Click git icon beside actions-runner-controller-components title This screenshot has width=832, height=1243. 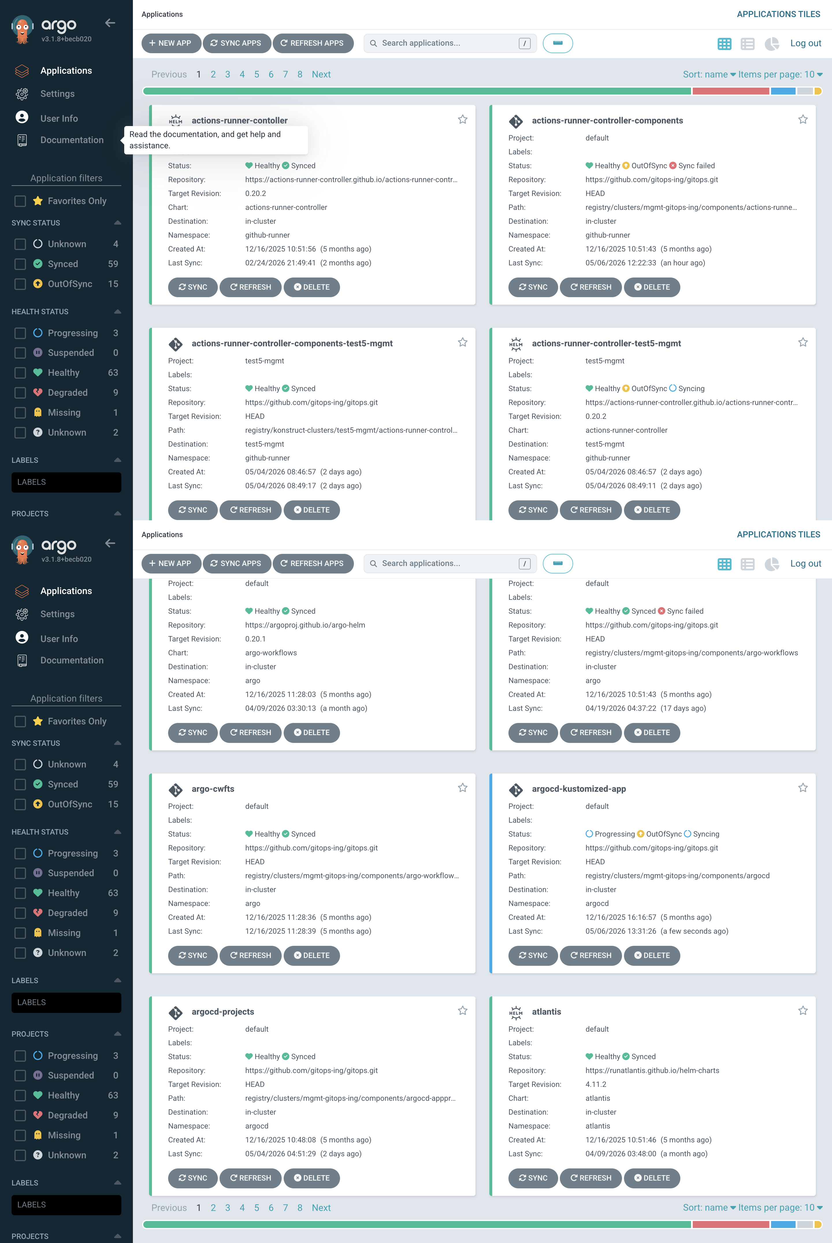tap(516, 121)
